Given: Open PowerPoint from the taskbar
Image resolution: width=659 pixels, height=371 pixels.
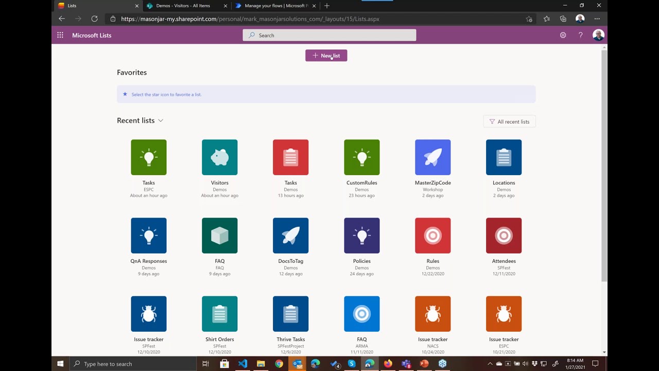Looking at the screenshot, I should pyautogui.click(x=424, y=364).
